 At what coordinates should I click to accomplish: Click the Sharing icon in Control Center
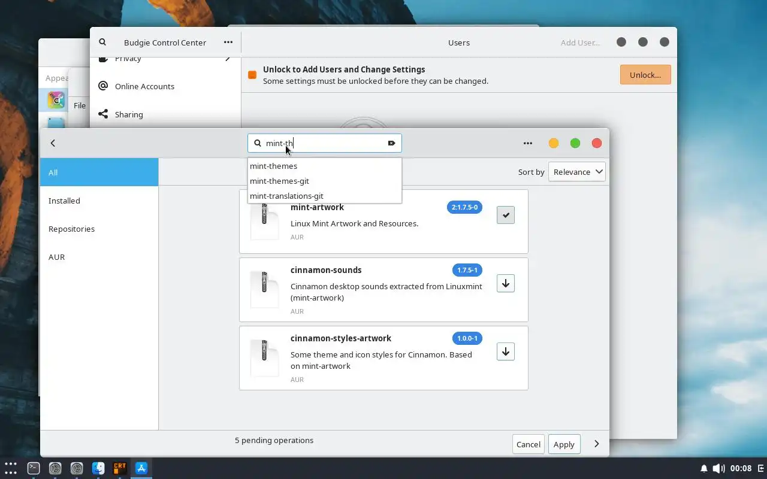click(103, 114)
